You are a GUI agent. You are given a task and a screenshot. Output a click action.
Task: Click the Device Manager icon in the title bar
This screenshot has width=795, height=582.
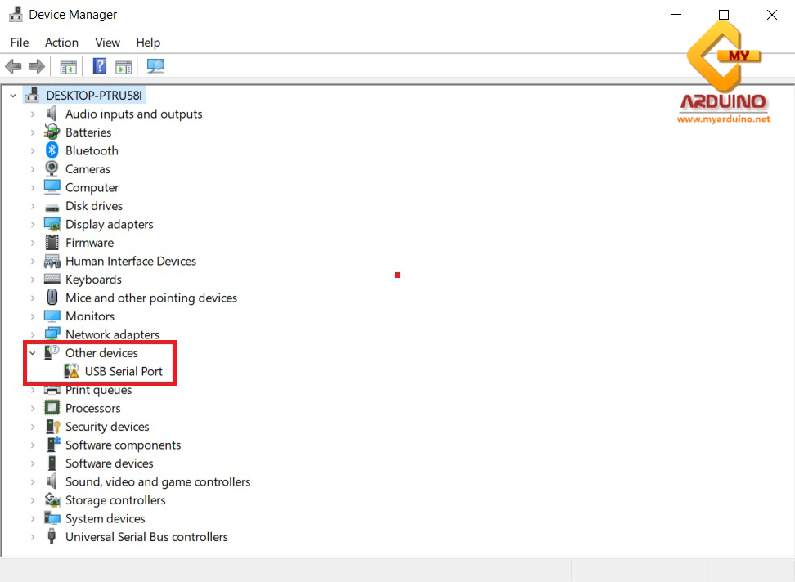coord(15,14)
